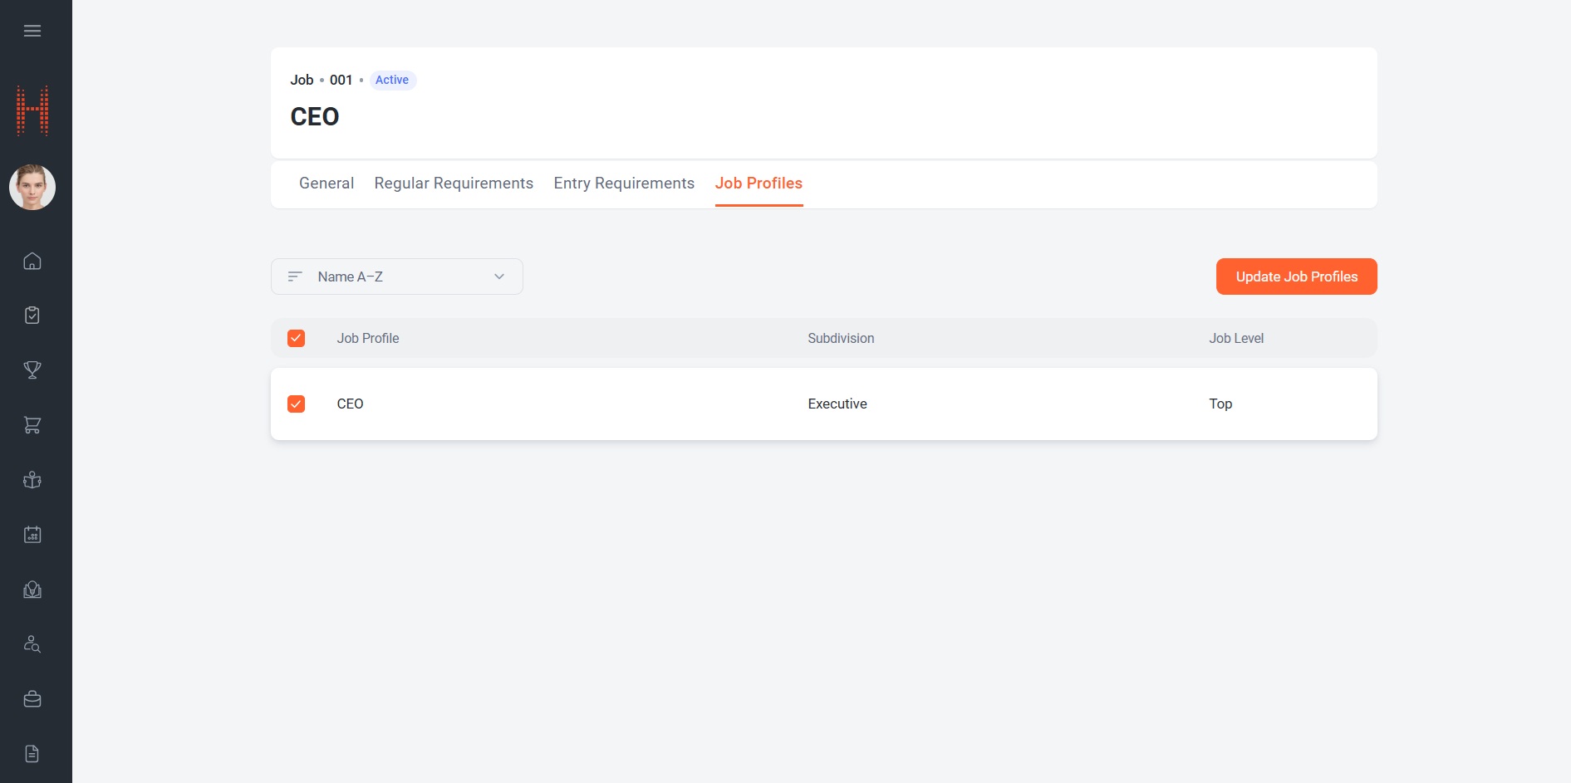Click the Active status badge
This screenshot has width=1571, height=783.
coord(392,80)
